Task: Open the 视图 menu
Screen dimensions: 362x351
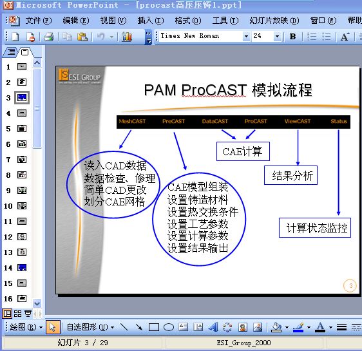Action: (x=113, y=21)
